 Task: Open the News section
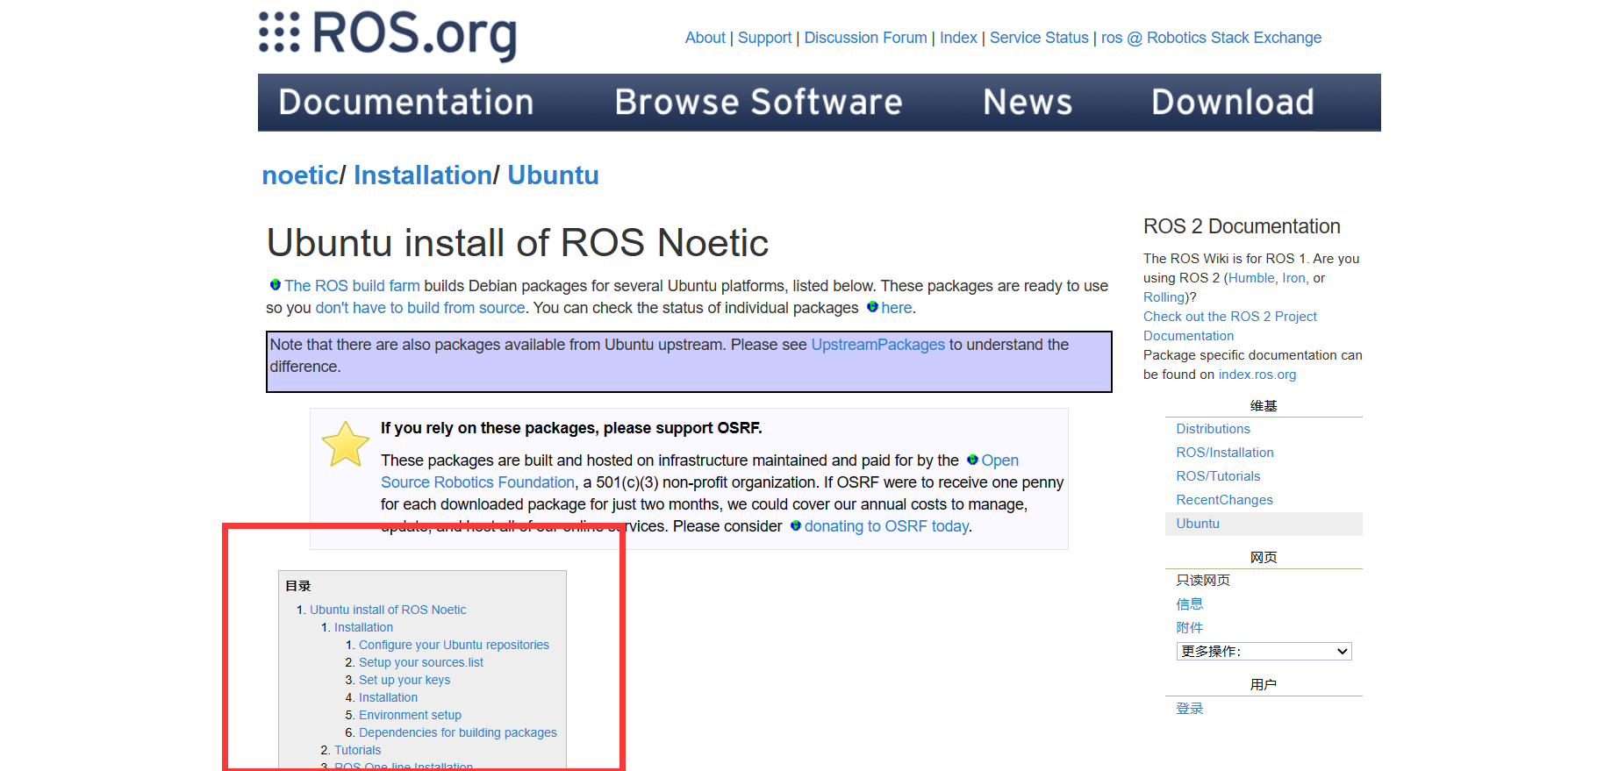(x=1028, y=103)
